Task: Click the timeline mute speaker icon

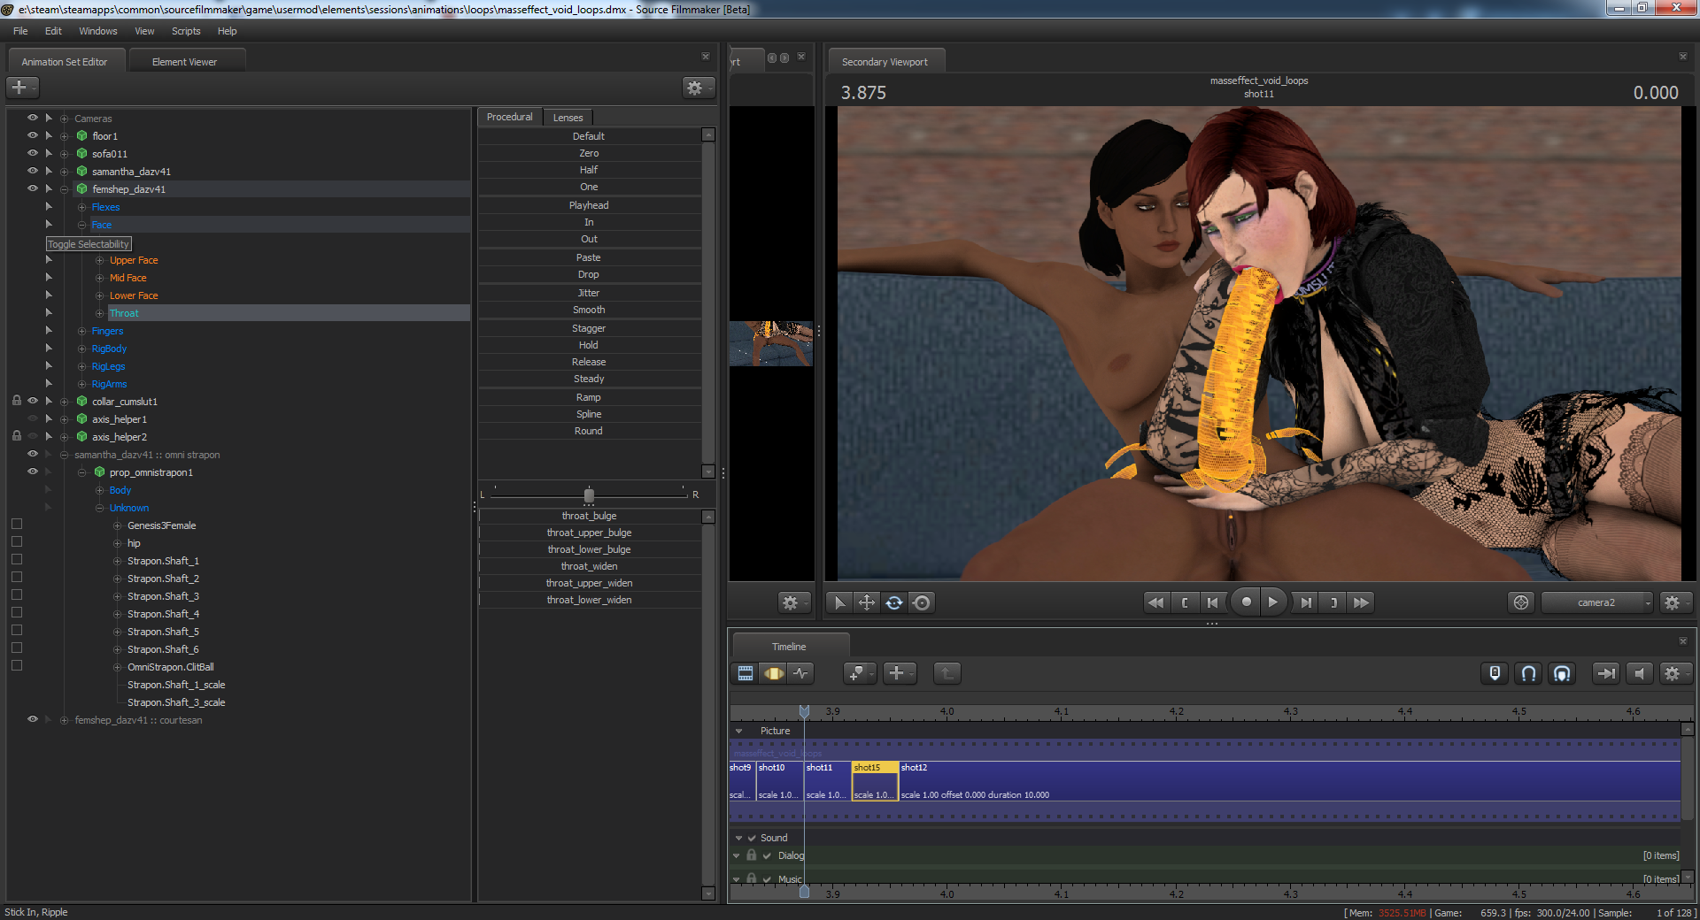Action: (1639, 673)
